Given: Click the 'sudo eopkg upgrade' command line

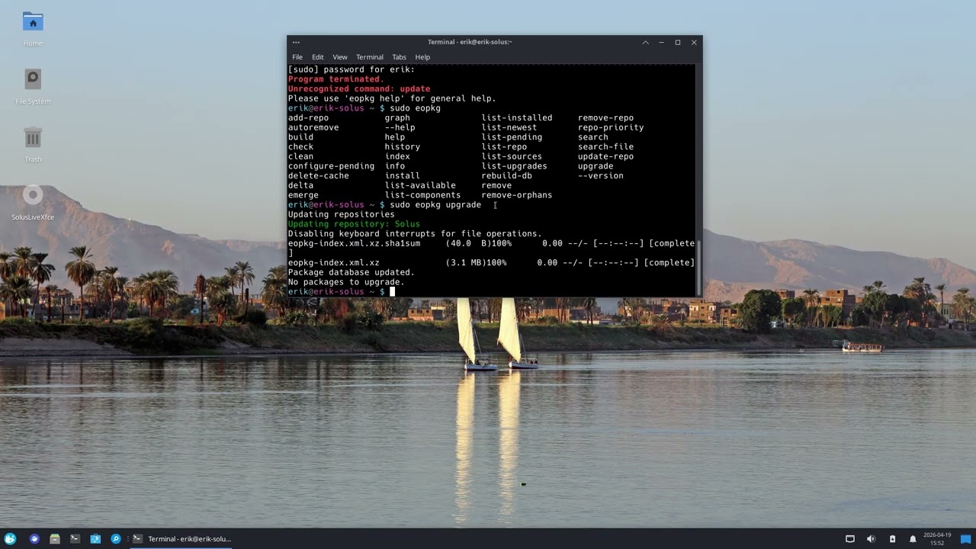Looking at the screenshot, I should pyautogui.click(x=435, y=205).
